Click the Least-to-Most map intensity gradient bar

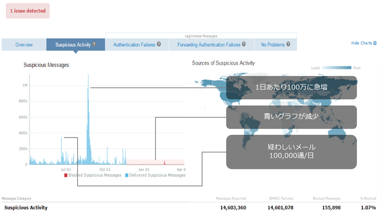[x=336, y=68]
